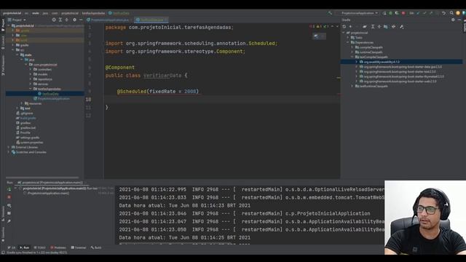Image resolution: width=466 pixels, height=262 pixels.
Task: Expand the controllers package
Action: click(31, 70)
